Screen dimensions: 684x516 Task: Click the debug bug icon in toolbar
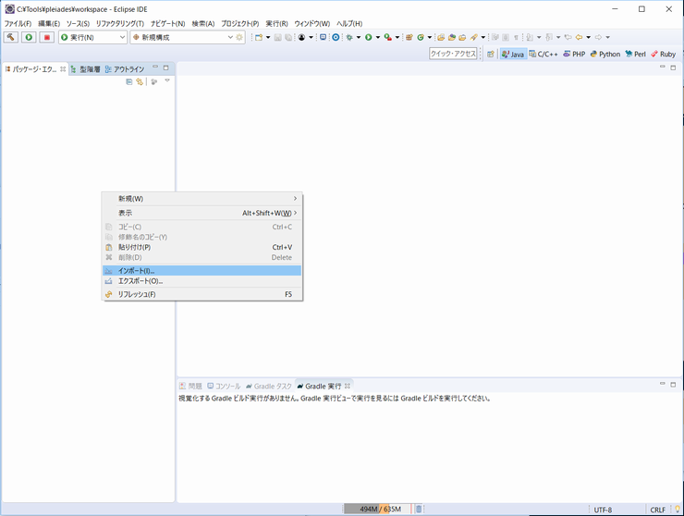pyautogui.click(x=349, y=37)
